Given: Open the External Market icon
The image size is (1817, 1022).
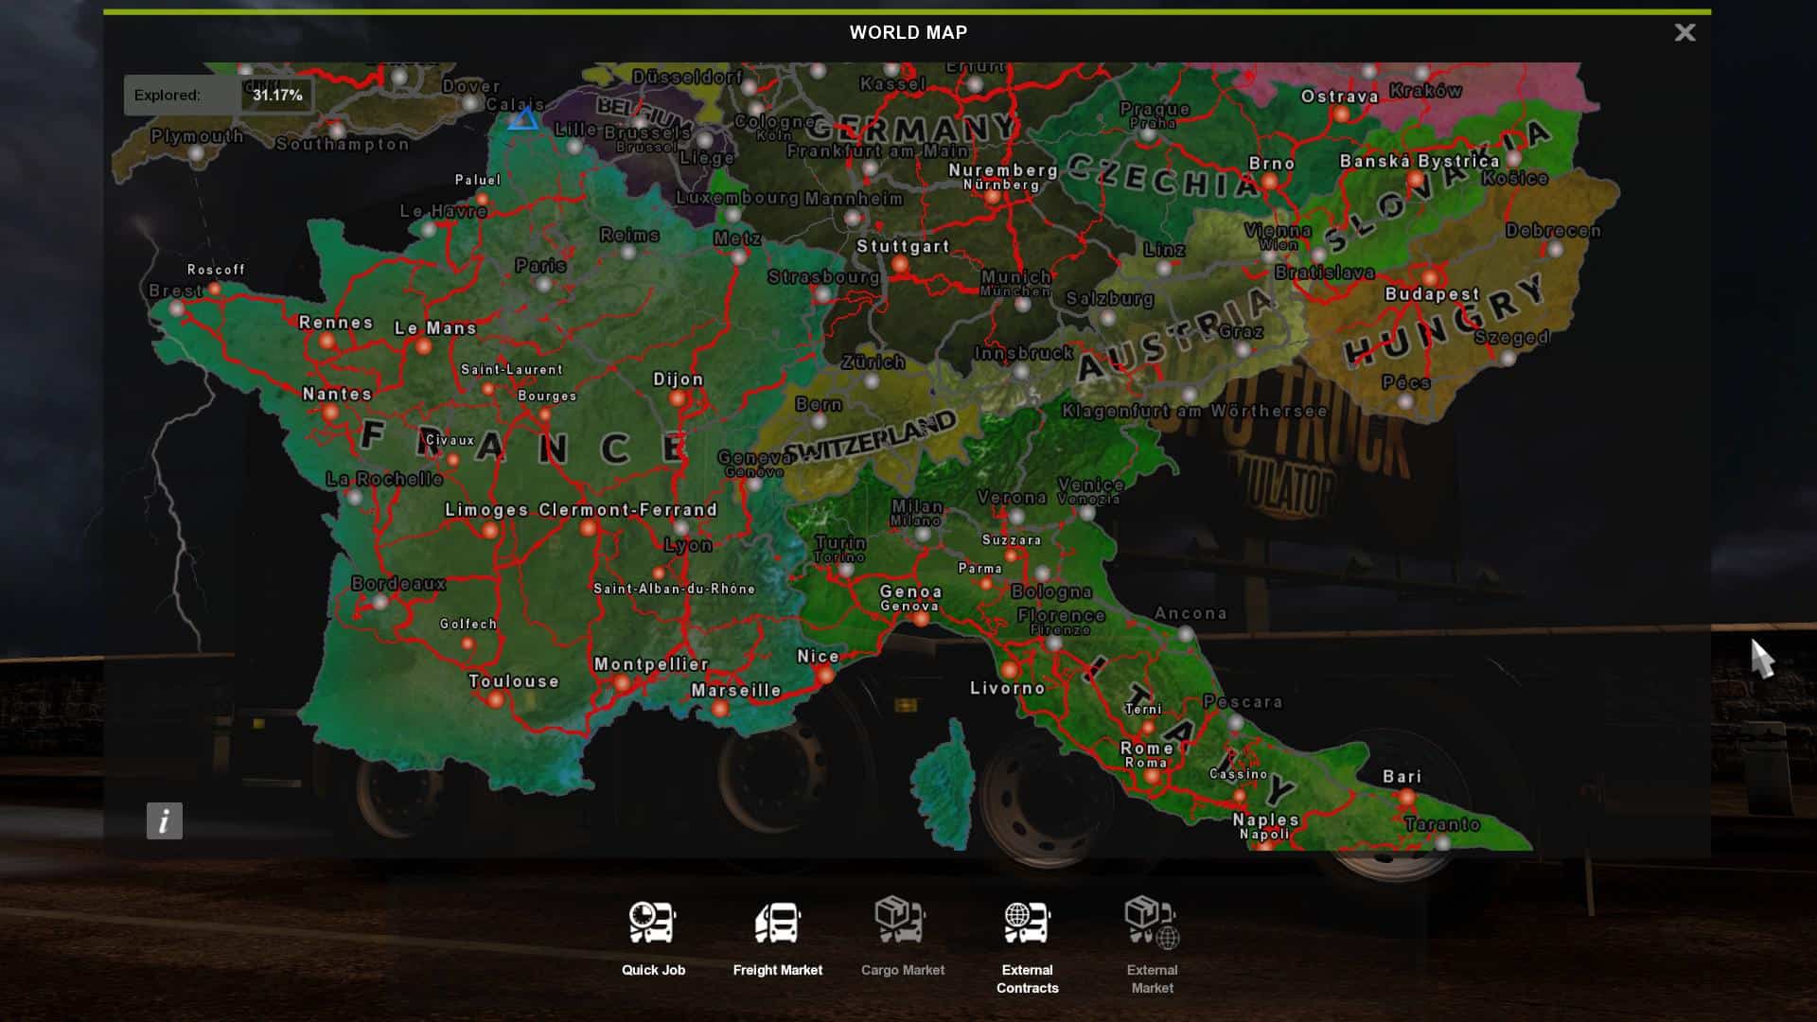Looking at the screenshot, I should coord(1152,923).
